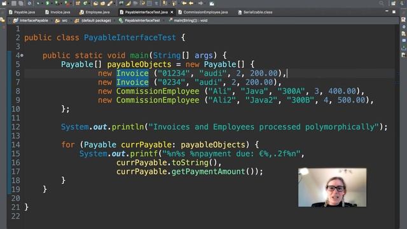Open the dropdown arrow next to New file icon
The height and width of the screenshot is (229, 407).
[8, 3]
